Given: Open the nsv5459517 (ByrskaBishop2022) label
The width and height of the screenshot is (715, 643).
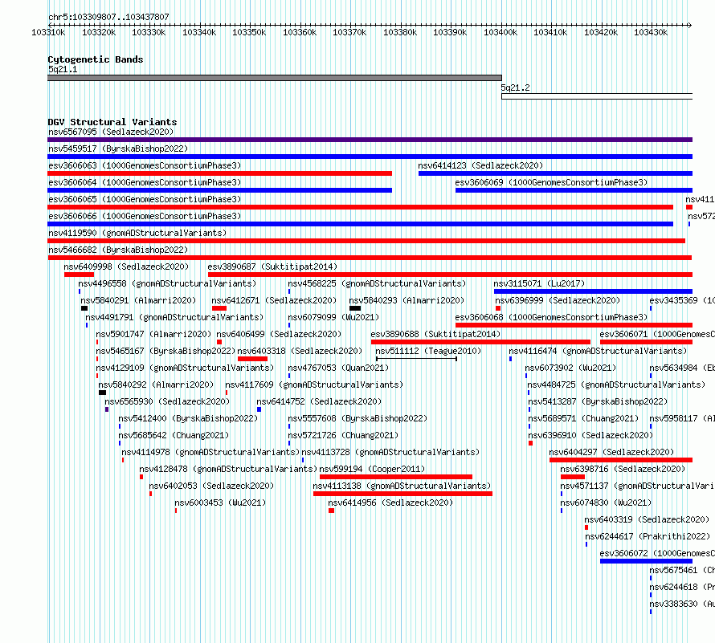Looking at the screenshot, I should click(118, 149).
